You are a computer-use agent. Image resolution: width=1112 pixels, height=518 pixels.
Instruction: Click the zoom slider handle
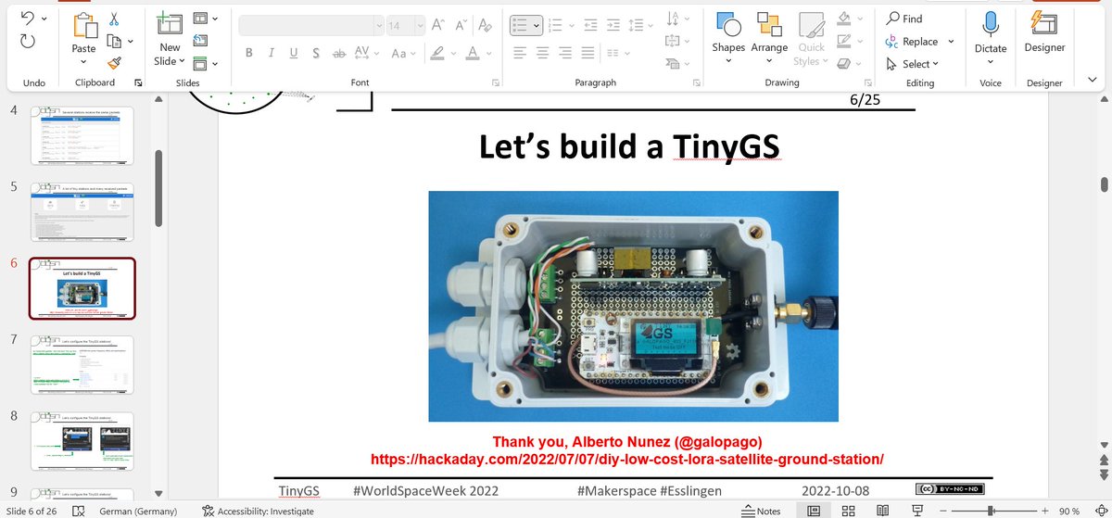pyautogui.click(x=991, y=511)
